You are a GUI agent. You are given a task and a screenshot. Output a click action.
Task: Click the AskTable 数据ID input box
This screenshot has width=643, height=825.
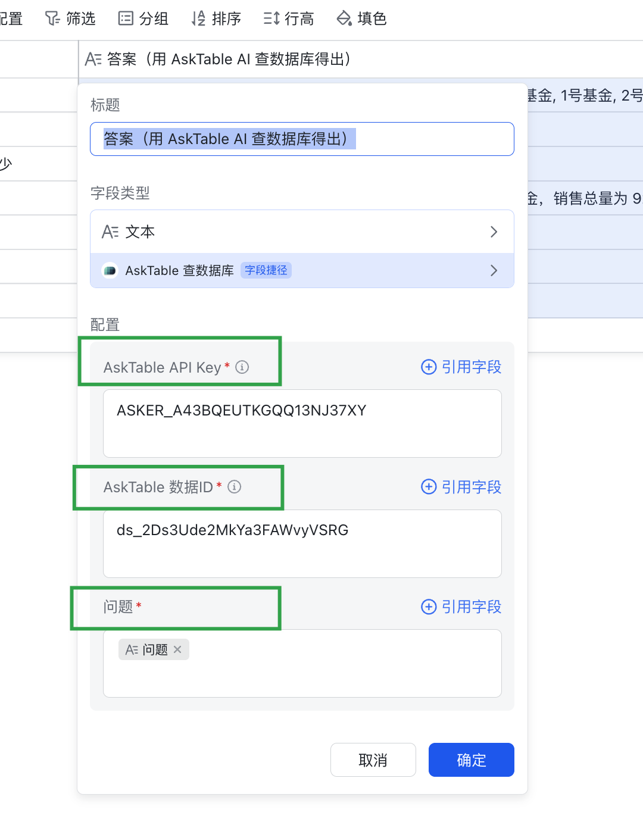[x=302, y=543]
